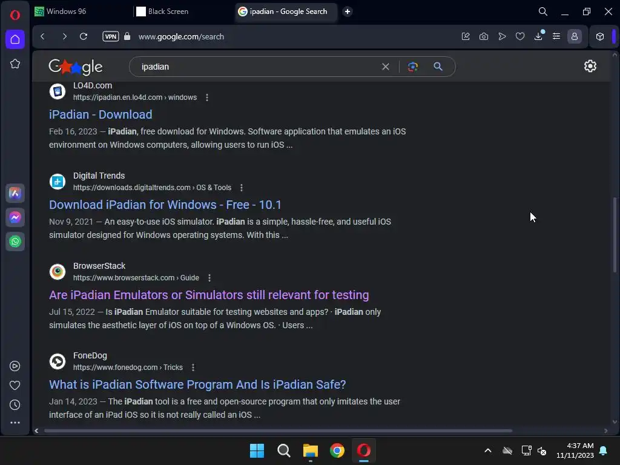
Task: Open the profile account button
Action: (x=575, y=36)
